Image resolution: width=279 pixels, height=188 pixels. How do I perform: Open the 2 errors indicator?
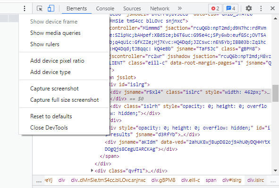click(215, 8)
